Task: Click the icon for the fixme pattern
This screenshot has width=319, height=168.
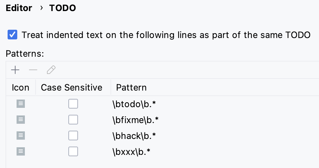Action: pyautogui.click(x=21, y=120)
